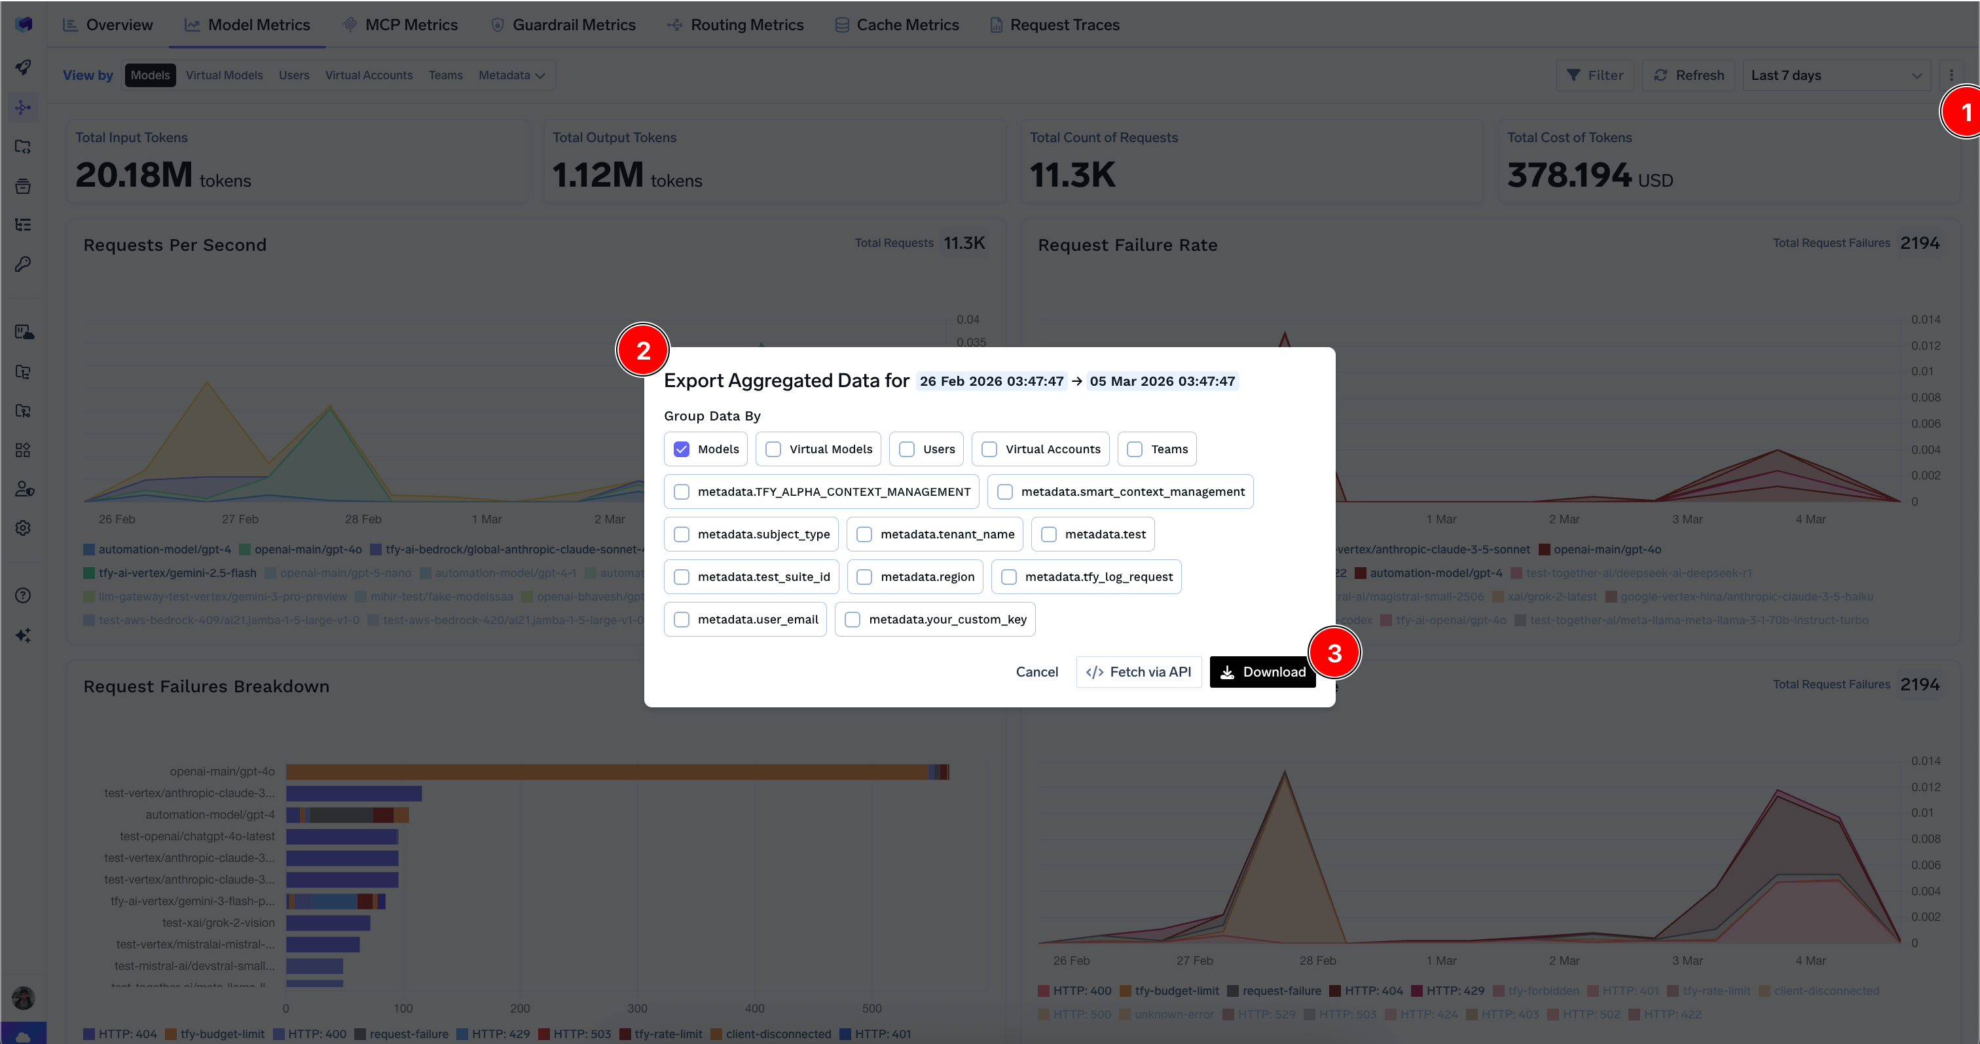
Task: Check the metadata.region checkbox
Action: click(x=864, y=576)
